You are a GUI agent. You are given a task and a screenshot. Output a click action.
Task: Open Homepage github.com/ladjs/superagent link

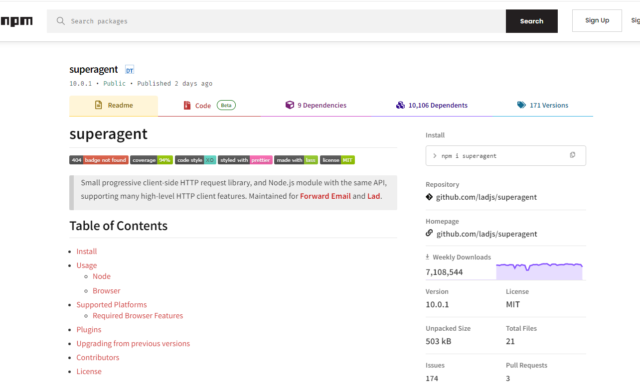[x=487, y=234]
